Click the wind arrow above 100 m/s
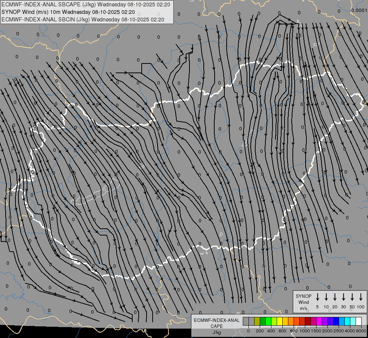This screenshot has height=338, width=368. coord(361,297)
